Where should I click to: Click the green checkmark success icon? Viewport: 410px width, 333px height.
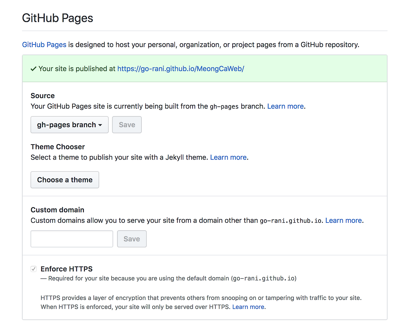33,69
